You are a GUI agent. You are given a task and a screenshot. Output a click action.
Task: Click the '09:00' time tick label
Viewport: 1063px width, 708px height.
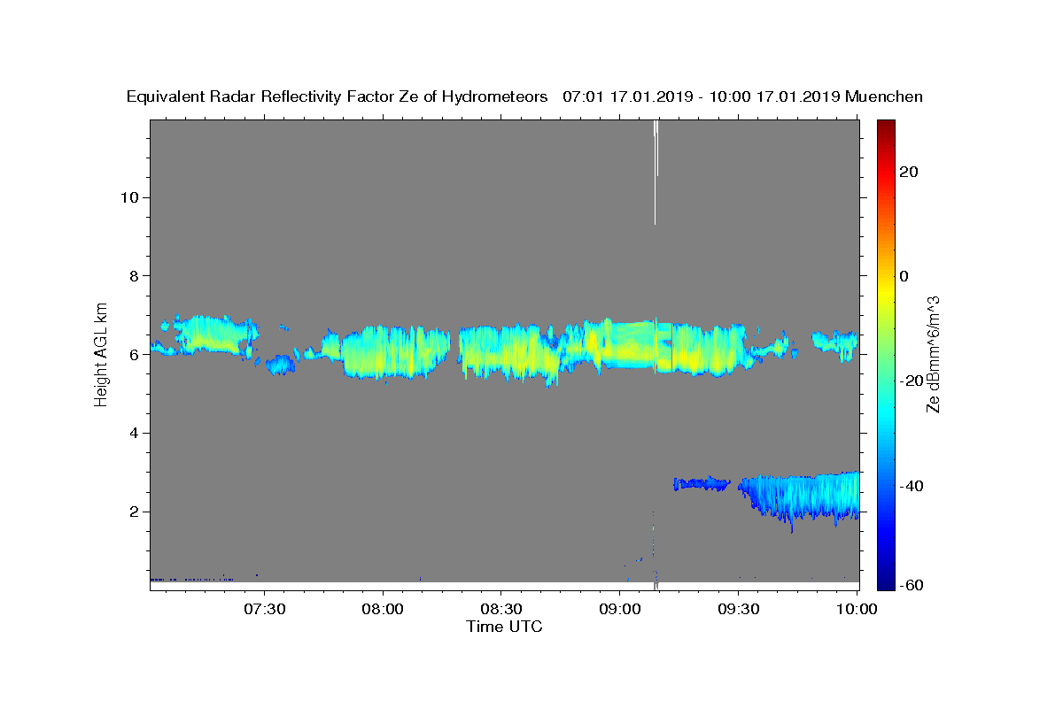coord(620,609)
